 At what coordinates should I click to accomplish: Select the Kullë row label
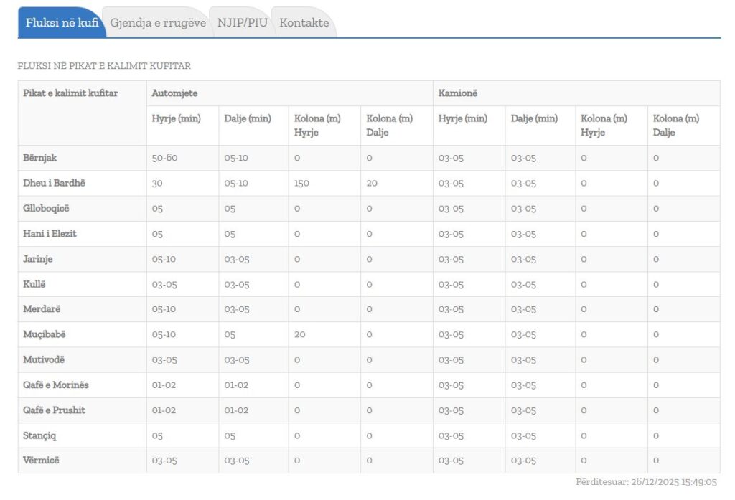click(x=34, y=284)
